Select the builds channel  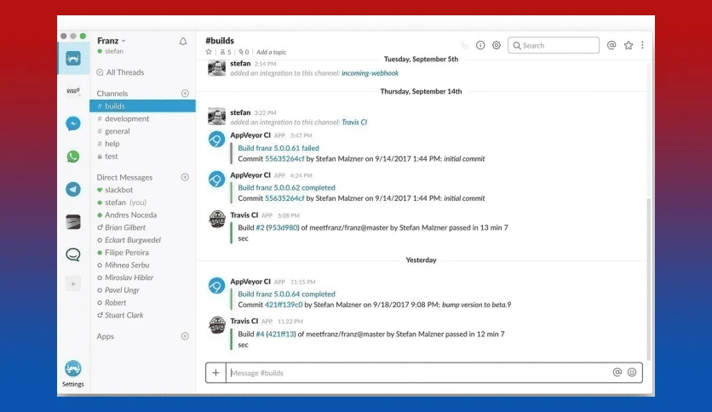(142, 106)
